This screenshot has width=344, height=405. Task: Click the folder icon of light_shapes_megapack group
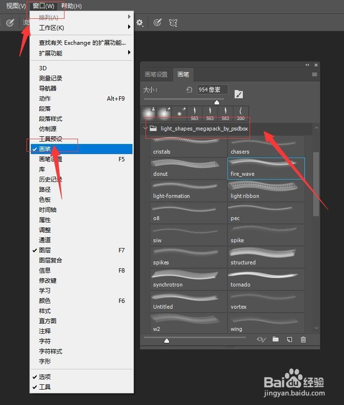coord(153,129)
